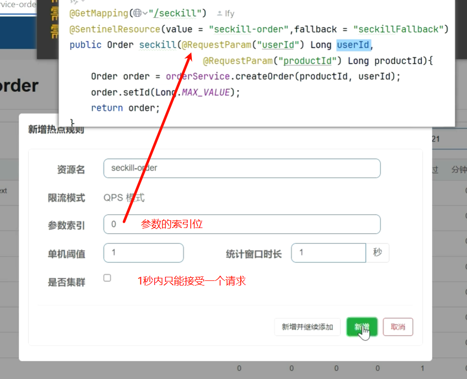Toggle the 是否集群 checkbox
Image resolution: width=467 pixels, height=379 pixels.
(107, 278)
